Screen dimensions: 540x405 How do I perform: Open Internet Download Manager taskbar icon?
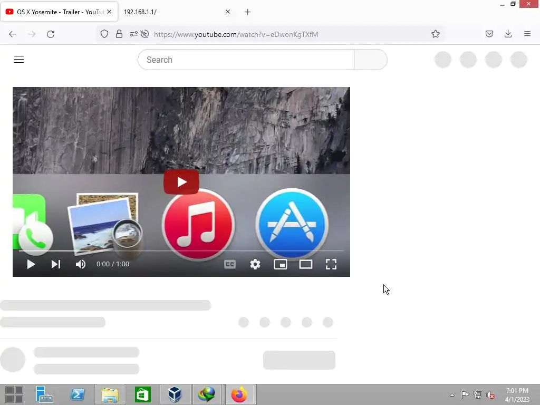tap(207, 394)
